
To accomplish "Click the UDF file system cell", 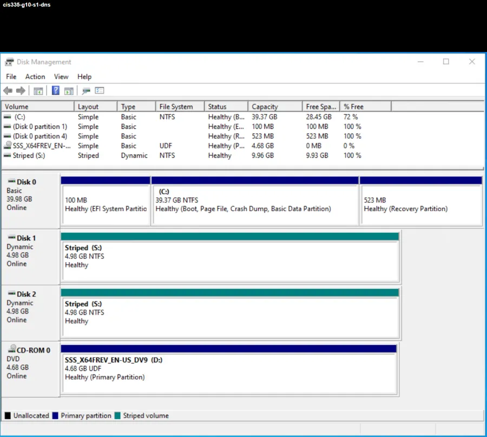I will click(x=166, y=146).
